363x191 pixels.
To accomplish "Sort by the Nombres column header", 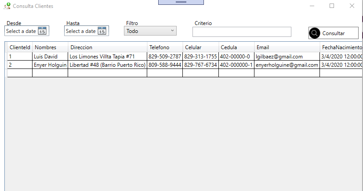I will (x=50, y=47).
